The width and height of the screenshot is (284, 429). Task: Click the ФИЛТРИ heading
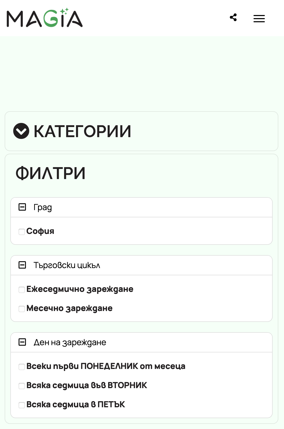50,173
